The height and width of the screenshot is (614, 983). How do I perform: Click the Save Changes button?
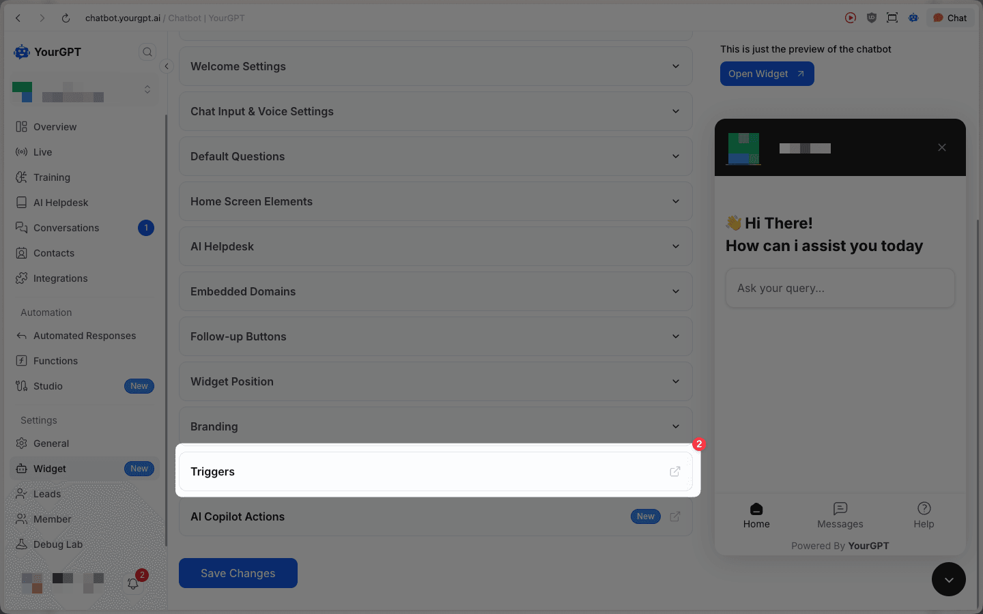pyautogui.click(x=238, y=573)
